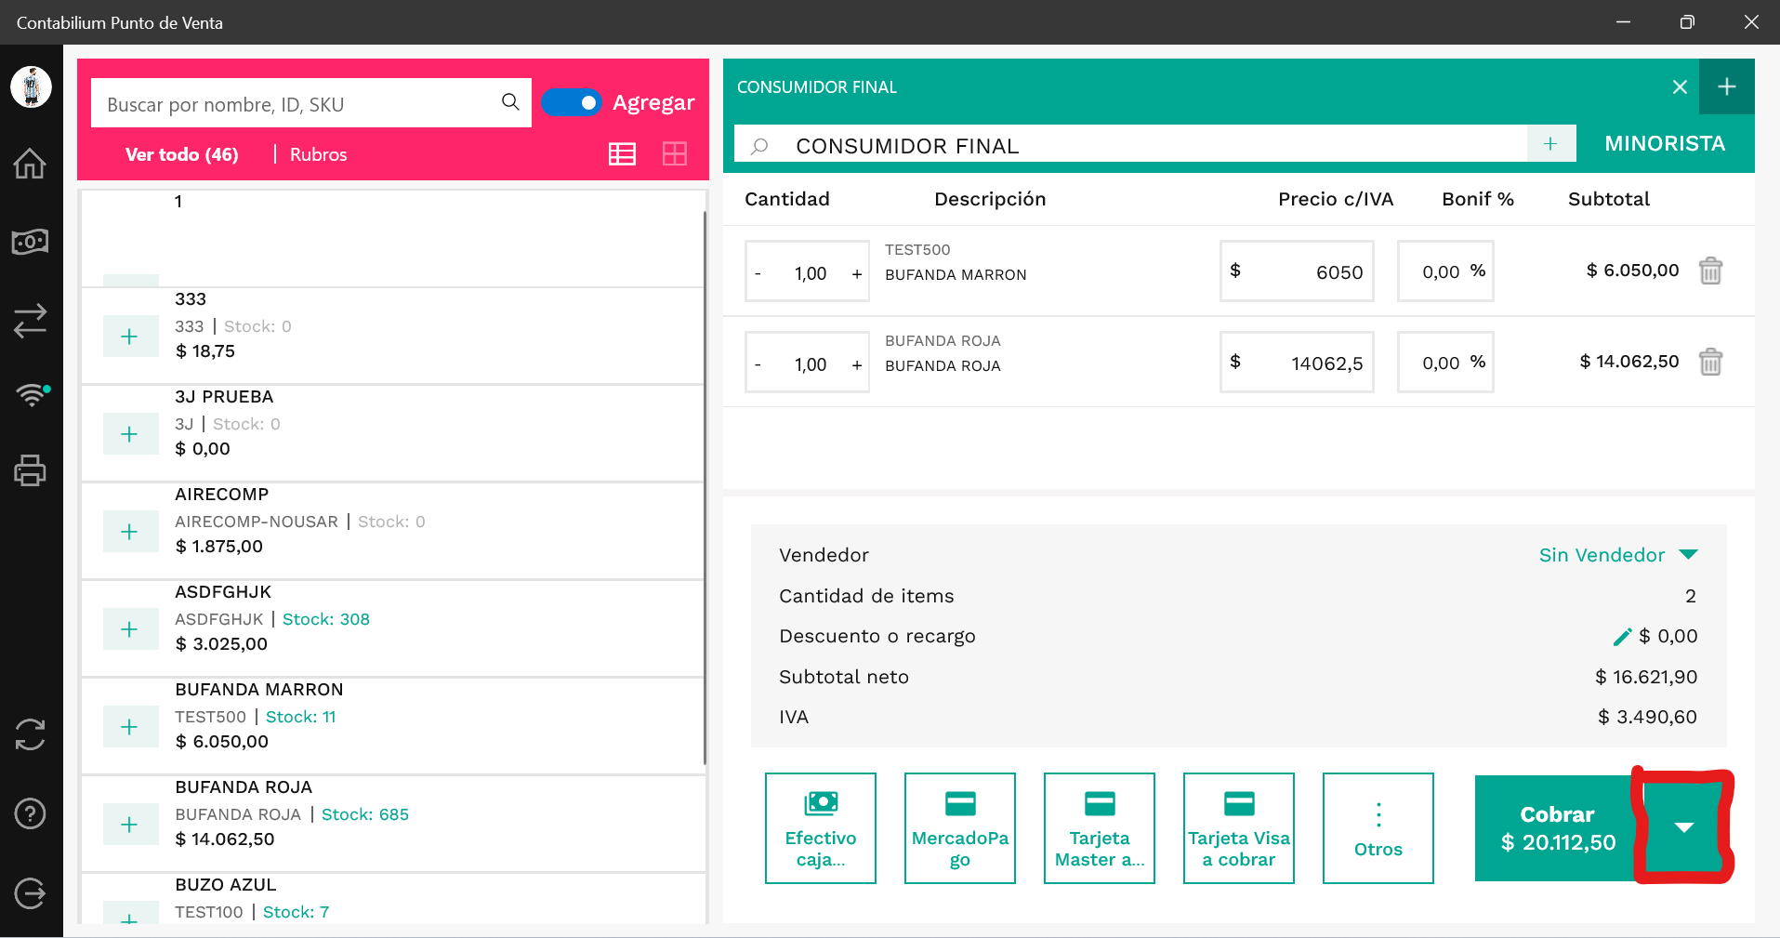The height and width of the screenshot is (938, 1780).
Task: Edit BUFANDA MARRON Bonif % field
Action: (1445, 271)
